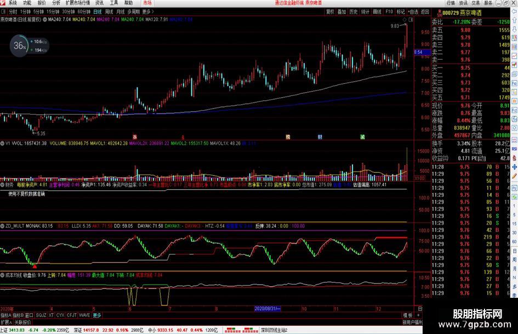Click the panel toggle icon beside diamond

411,20
